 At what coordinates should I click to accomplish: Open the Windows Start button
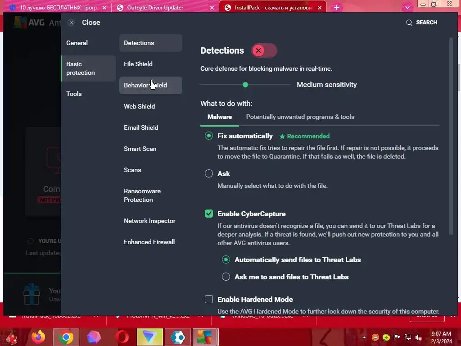pos(12,337)
